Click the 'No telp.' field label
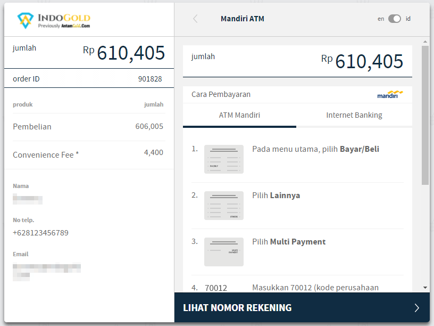Viewport: 434px width, 326px height. tap(23, 220)
